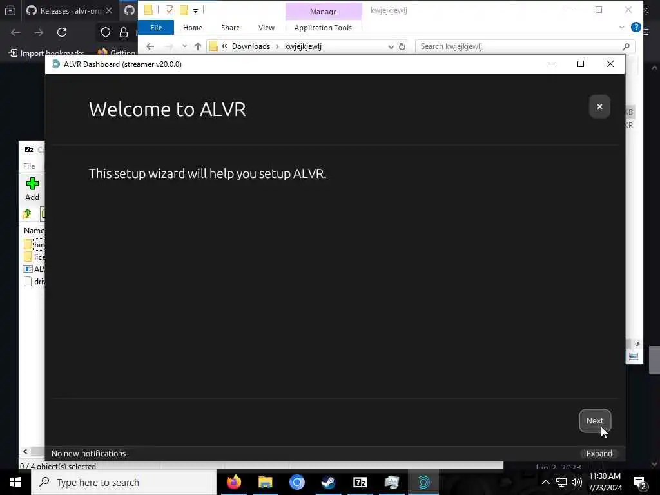Click Import bookmarks in the Firefox toolbar
660x495 pixels.
coord(46,53)
